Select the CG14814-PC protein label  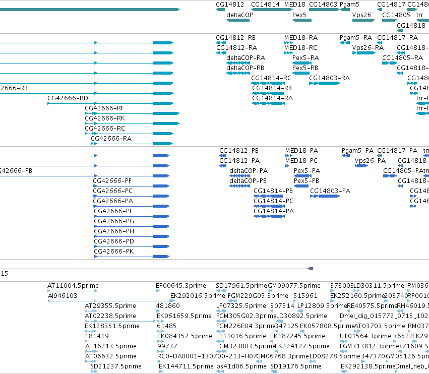[x=273, y=201]
